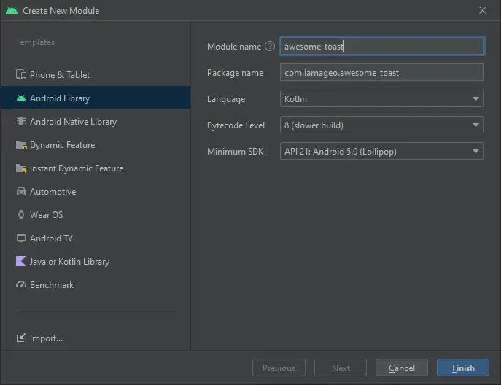Select Dynamic Feature template label

point(62,145)
